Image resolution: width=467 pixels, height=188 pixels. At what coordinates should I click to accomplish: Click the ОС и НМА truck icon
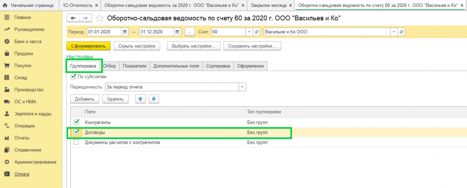(x=7, y=102)
